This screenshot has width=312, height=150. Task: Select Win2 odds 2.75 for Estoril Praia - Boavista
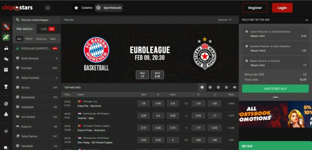pos(173,128)
